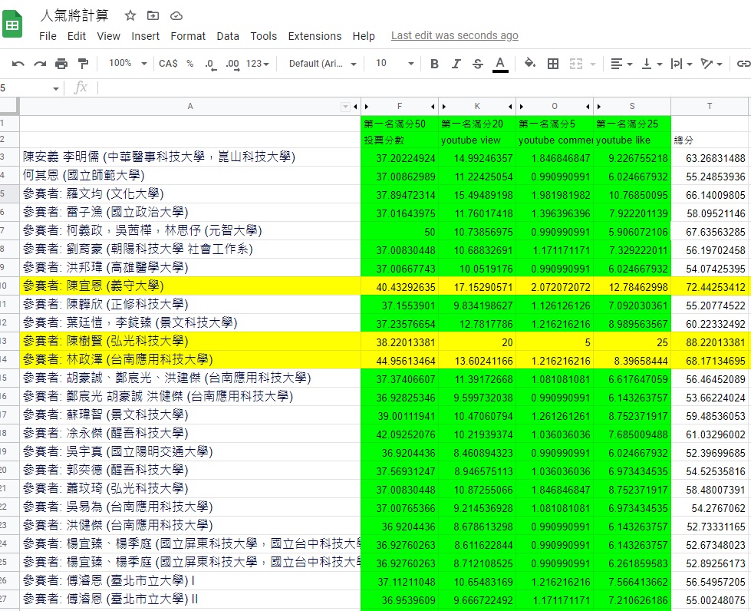Increase decimal places
The width and height of the screenshot is (751, 611).
(x=232, y=64)
